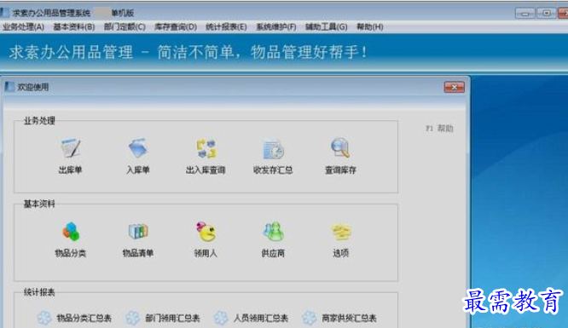Maximize the main application window

click(547, 14)
